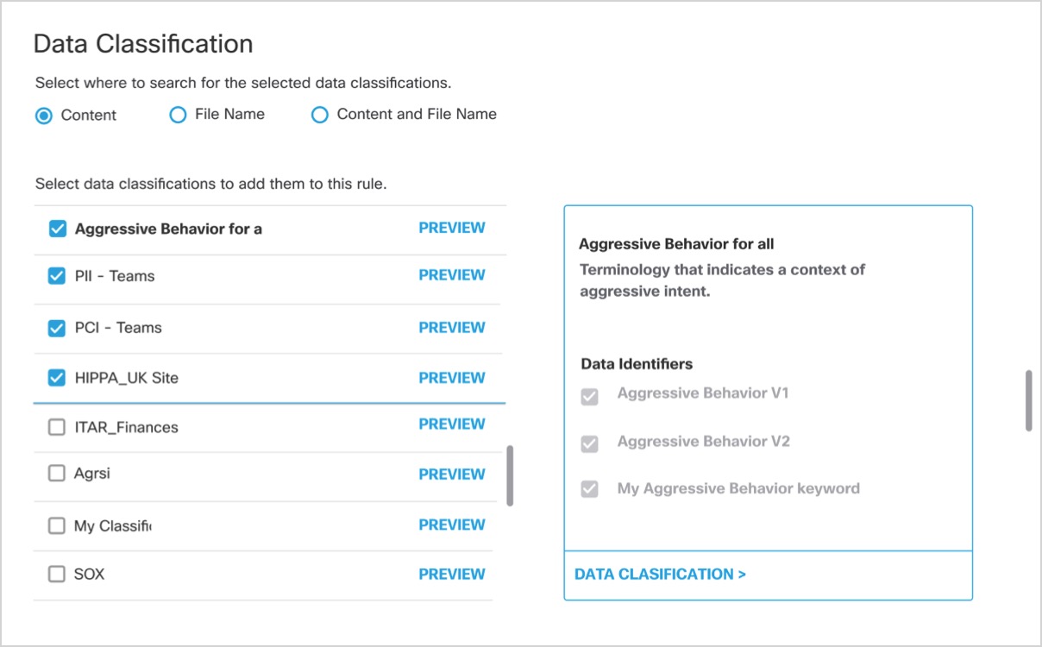Uncheck the PII - Teams checkbox
The width and height of the screenshot is (1042, 647).
click(x=57, y=276)
